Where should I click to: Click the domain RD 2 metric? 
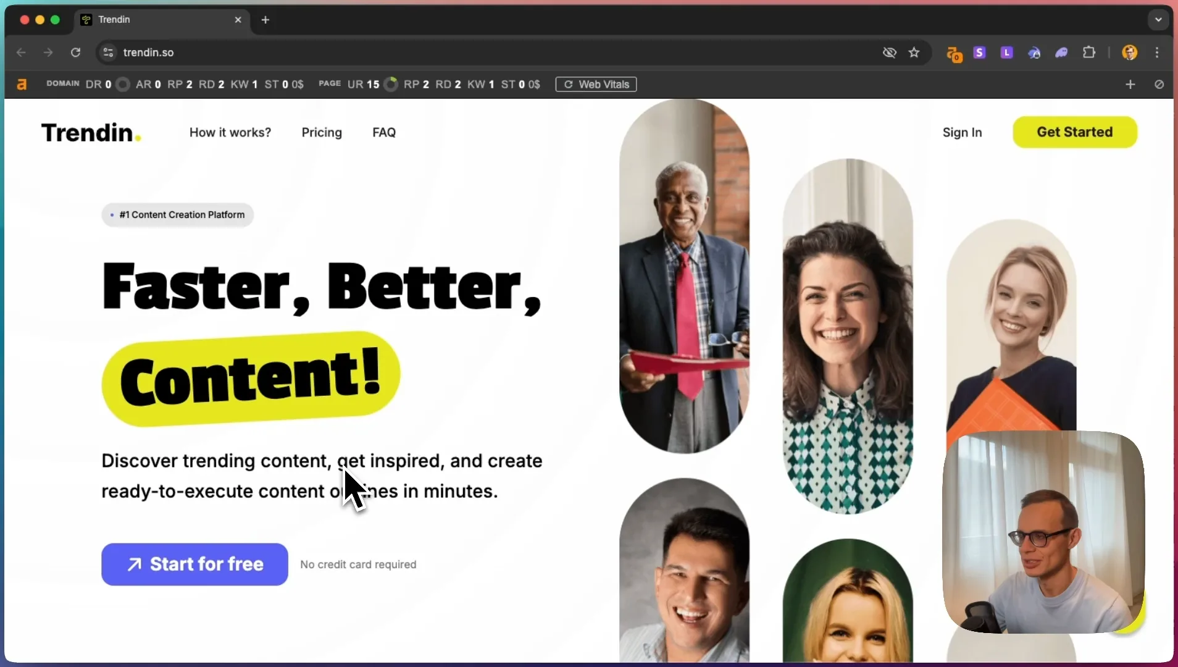click(211, 85)
